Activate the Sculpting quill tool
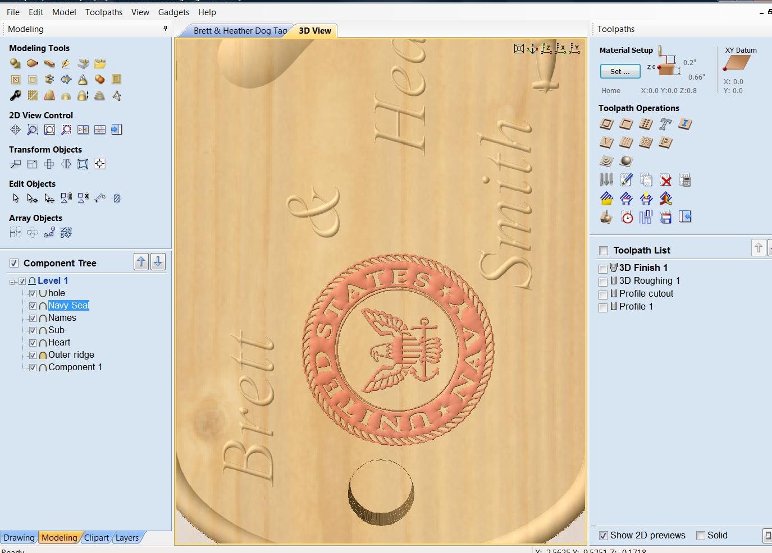The width and height of the screenshot is (772, 553). point(66,63)
